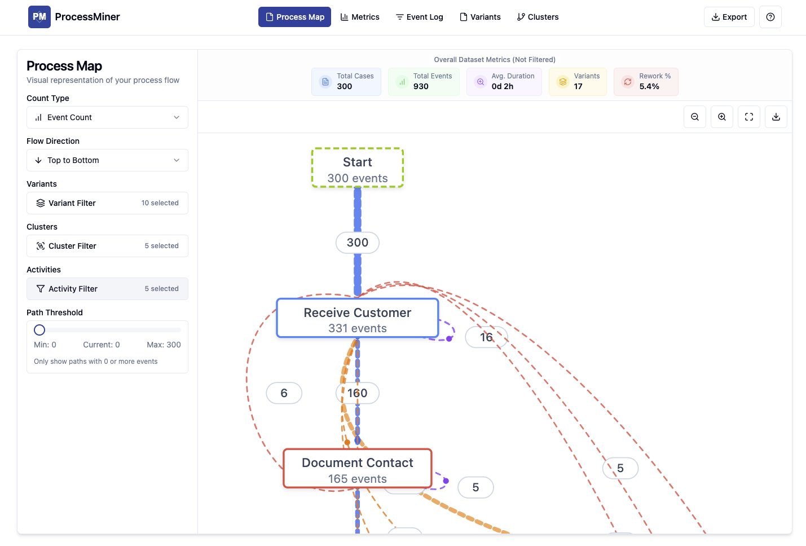This screenshot has height=546, width=806.
Task: Click the Export button
Action: pos(729,17)
